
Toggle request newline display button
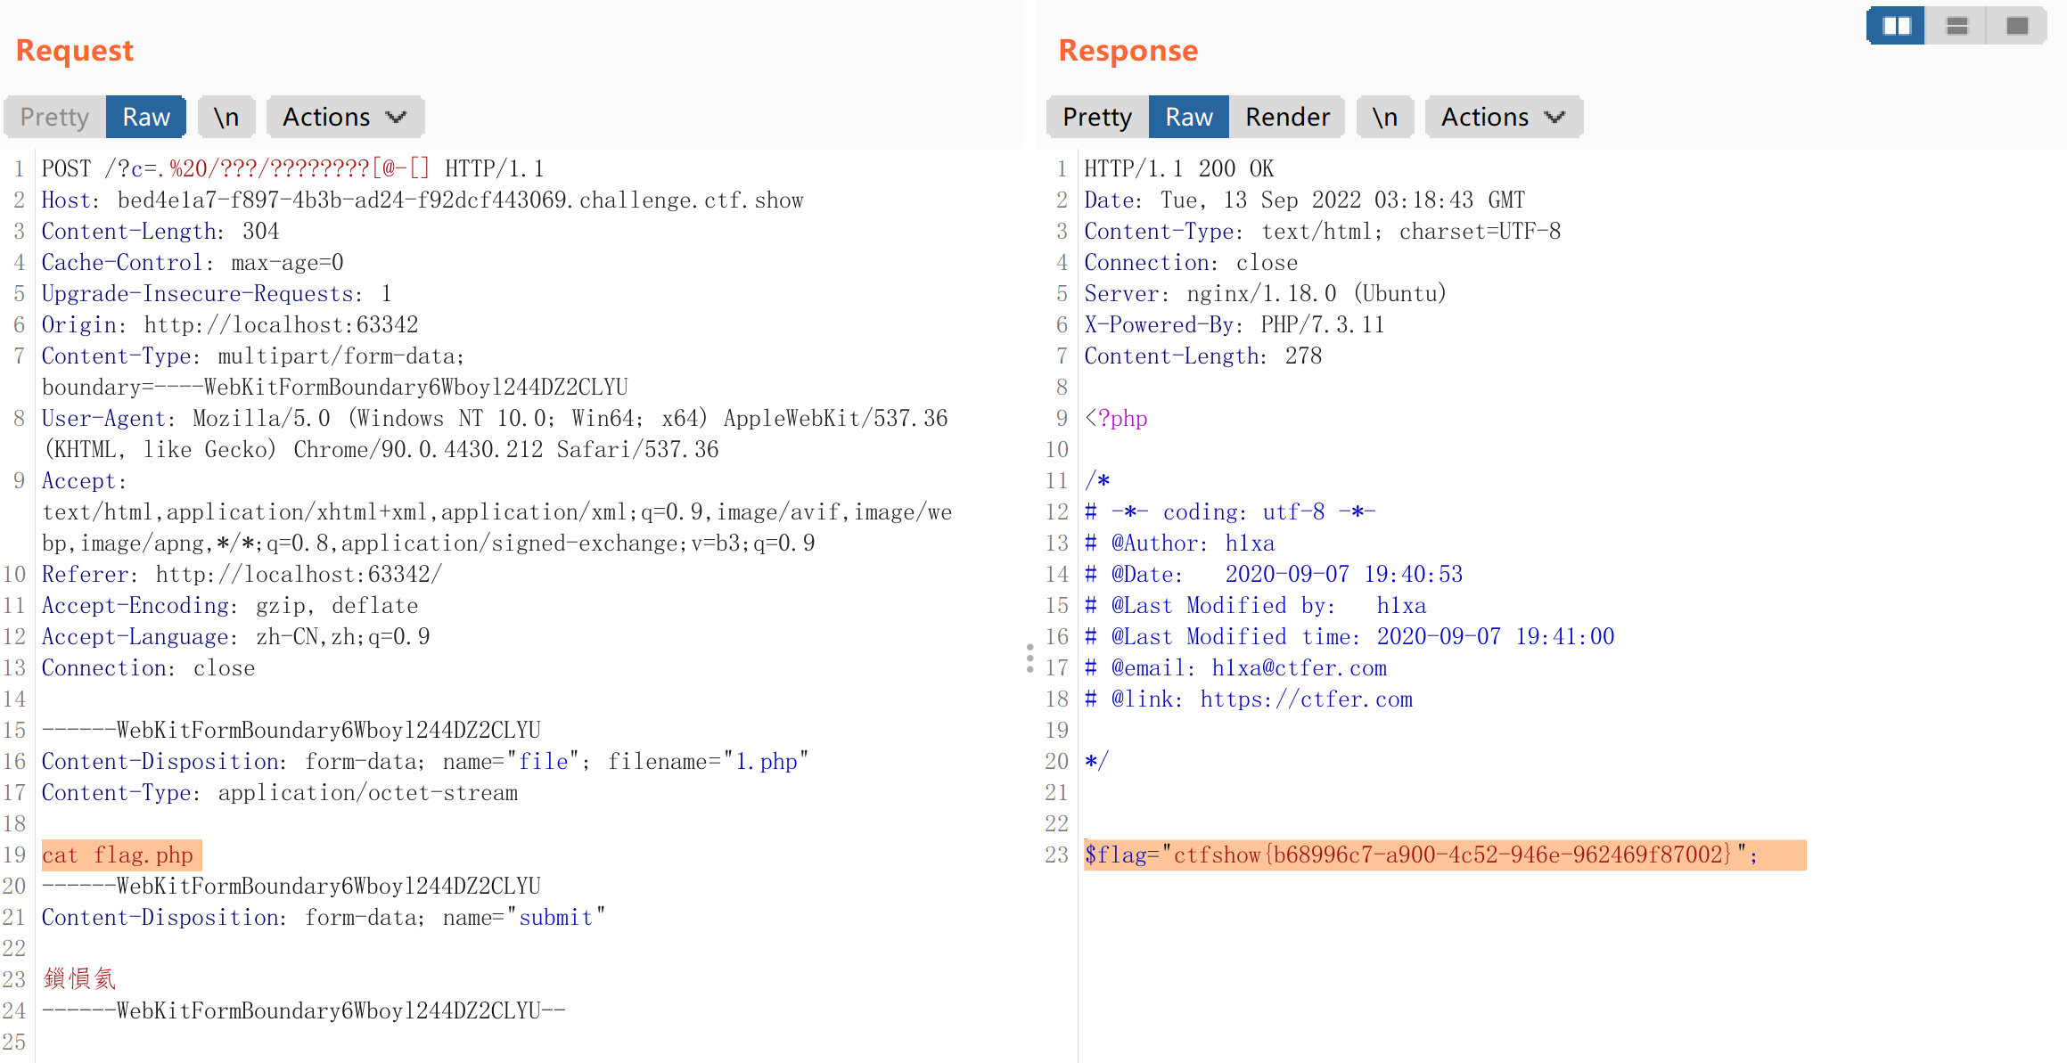[226, 117]
